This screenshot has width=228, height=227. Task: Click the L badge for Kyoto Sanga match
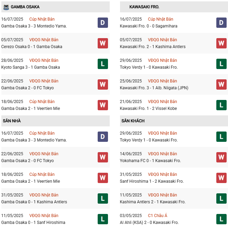point(103,64)
